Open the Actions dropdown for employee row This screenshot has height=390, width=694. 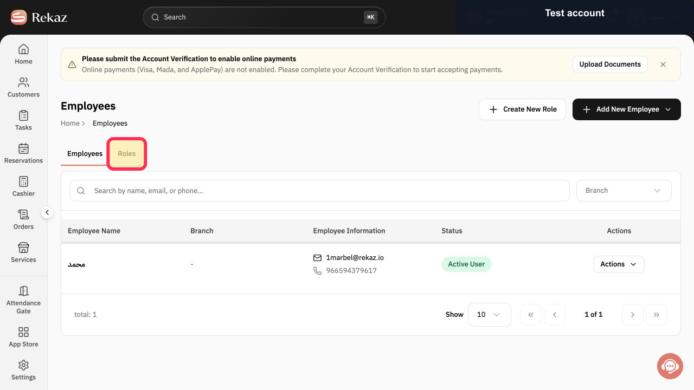tap(619, 264)
